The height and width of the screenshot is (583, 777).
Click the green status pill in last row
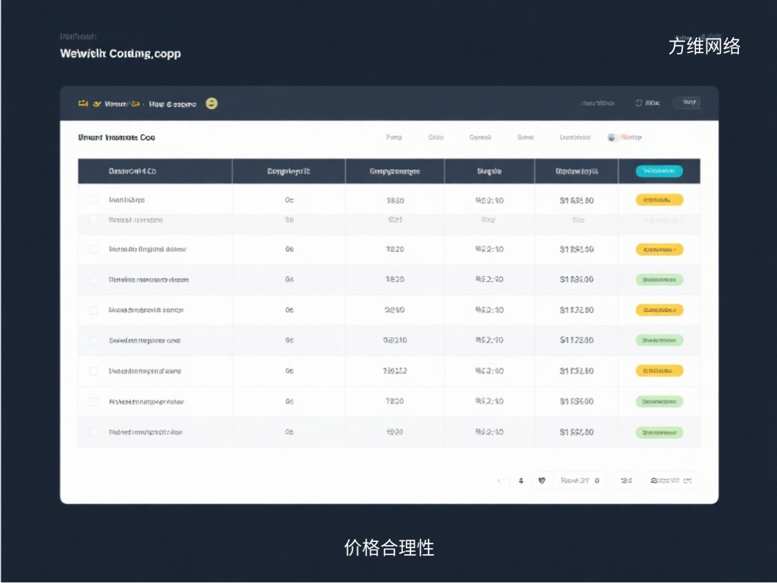tap(659, 432)
